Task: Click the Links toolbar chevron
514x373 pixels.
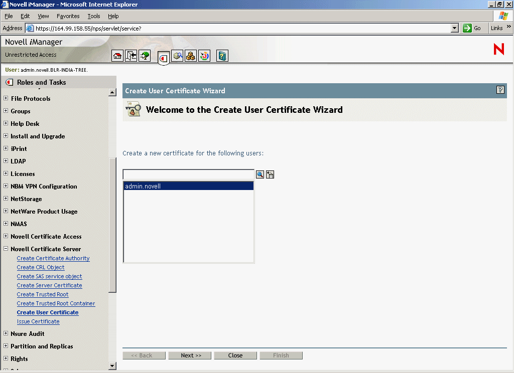Action: (509, 27)
